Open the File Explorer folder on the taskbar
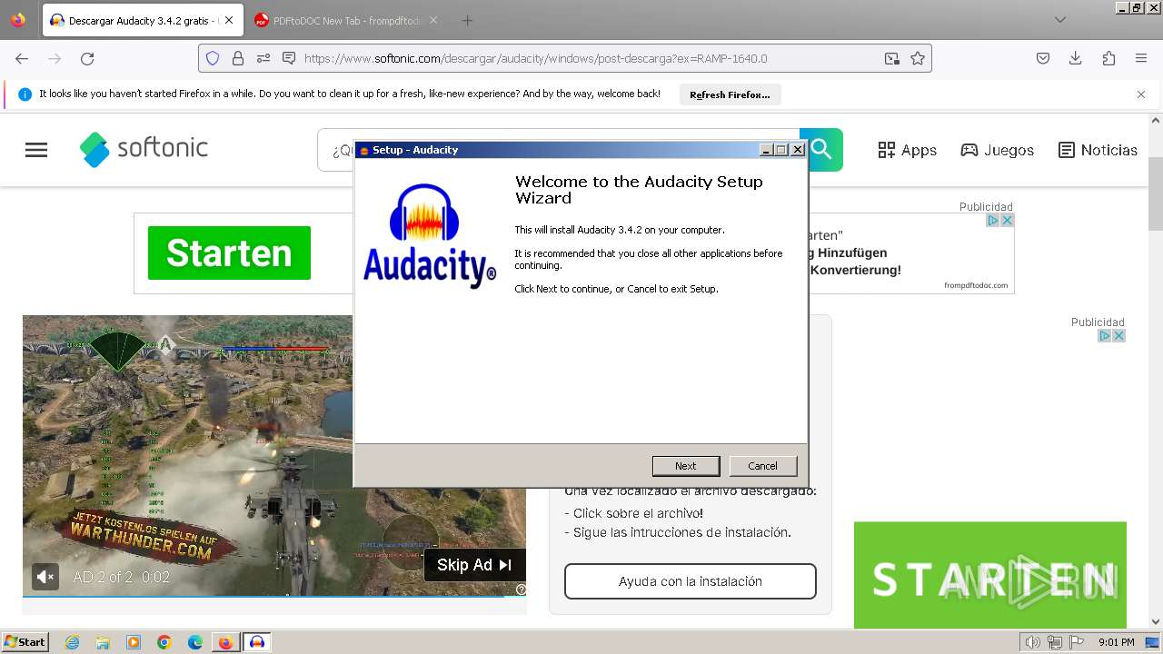This screenshot has height=654, width=1163. tap(103, 642)
